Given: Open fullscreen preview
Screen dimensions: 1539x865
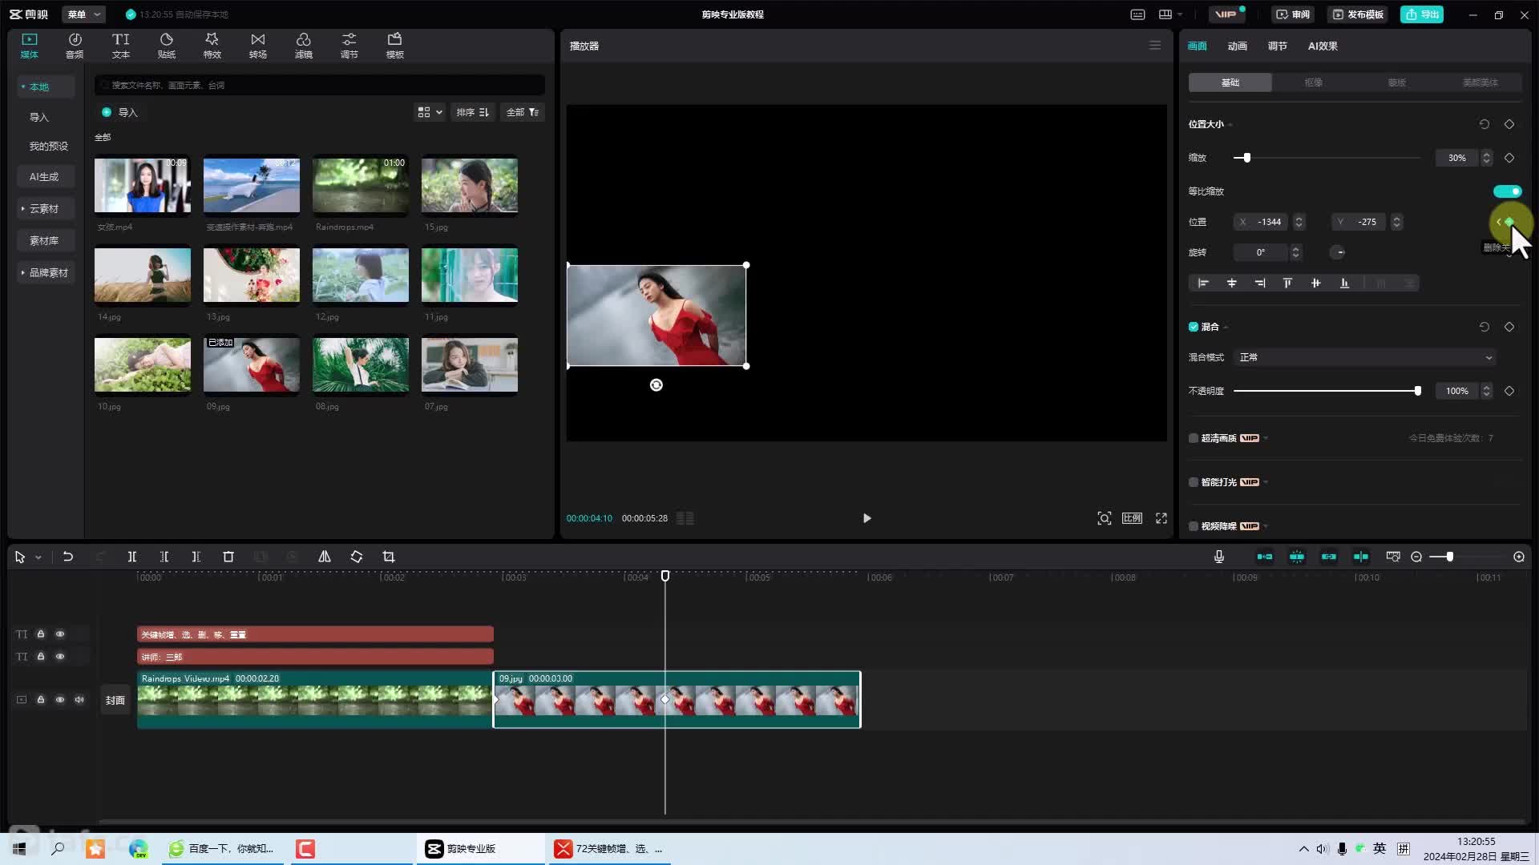Looking at the screenshot, I should tap(1161, 518).
